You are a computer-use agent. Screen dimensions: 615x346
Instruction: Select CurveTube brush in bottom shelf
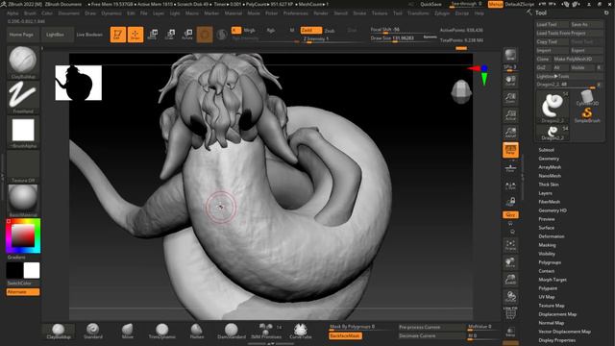point(301,332)
